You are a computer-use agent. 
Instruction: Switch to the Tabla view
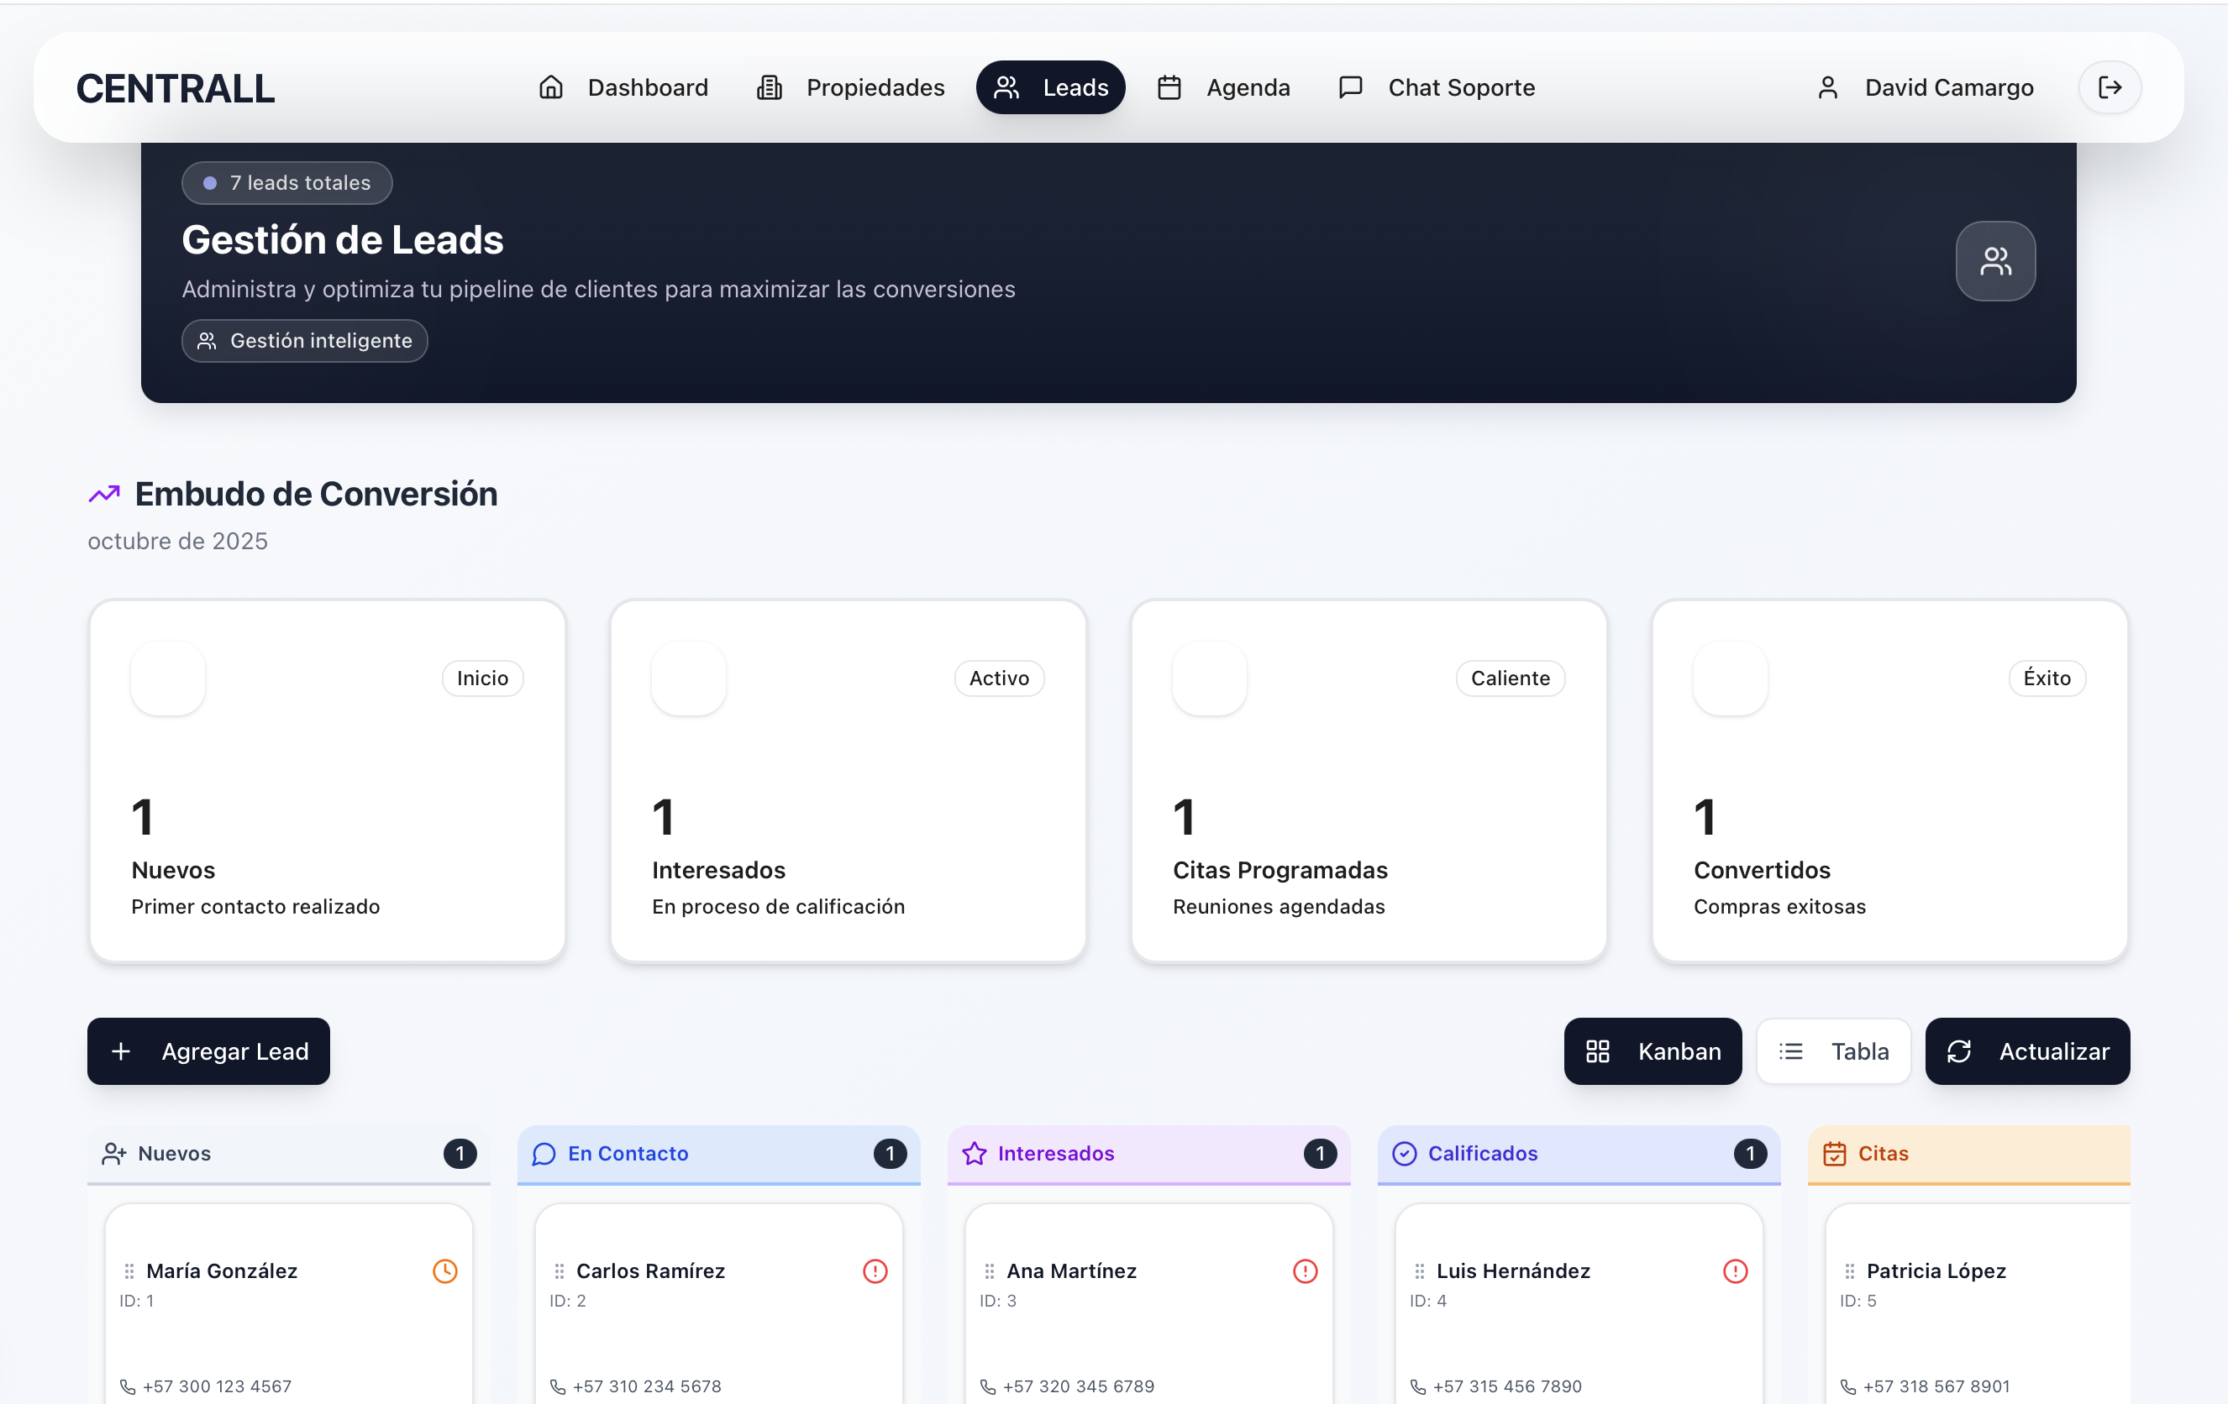pyautogui.click(x=1833, y=1051)
